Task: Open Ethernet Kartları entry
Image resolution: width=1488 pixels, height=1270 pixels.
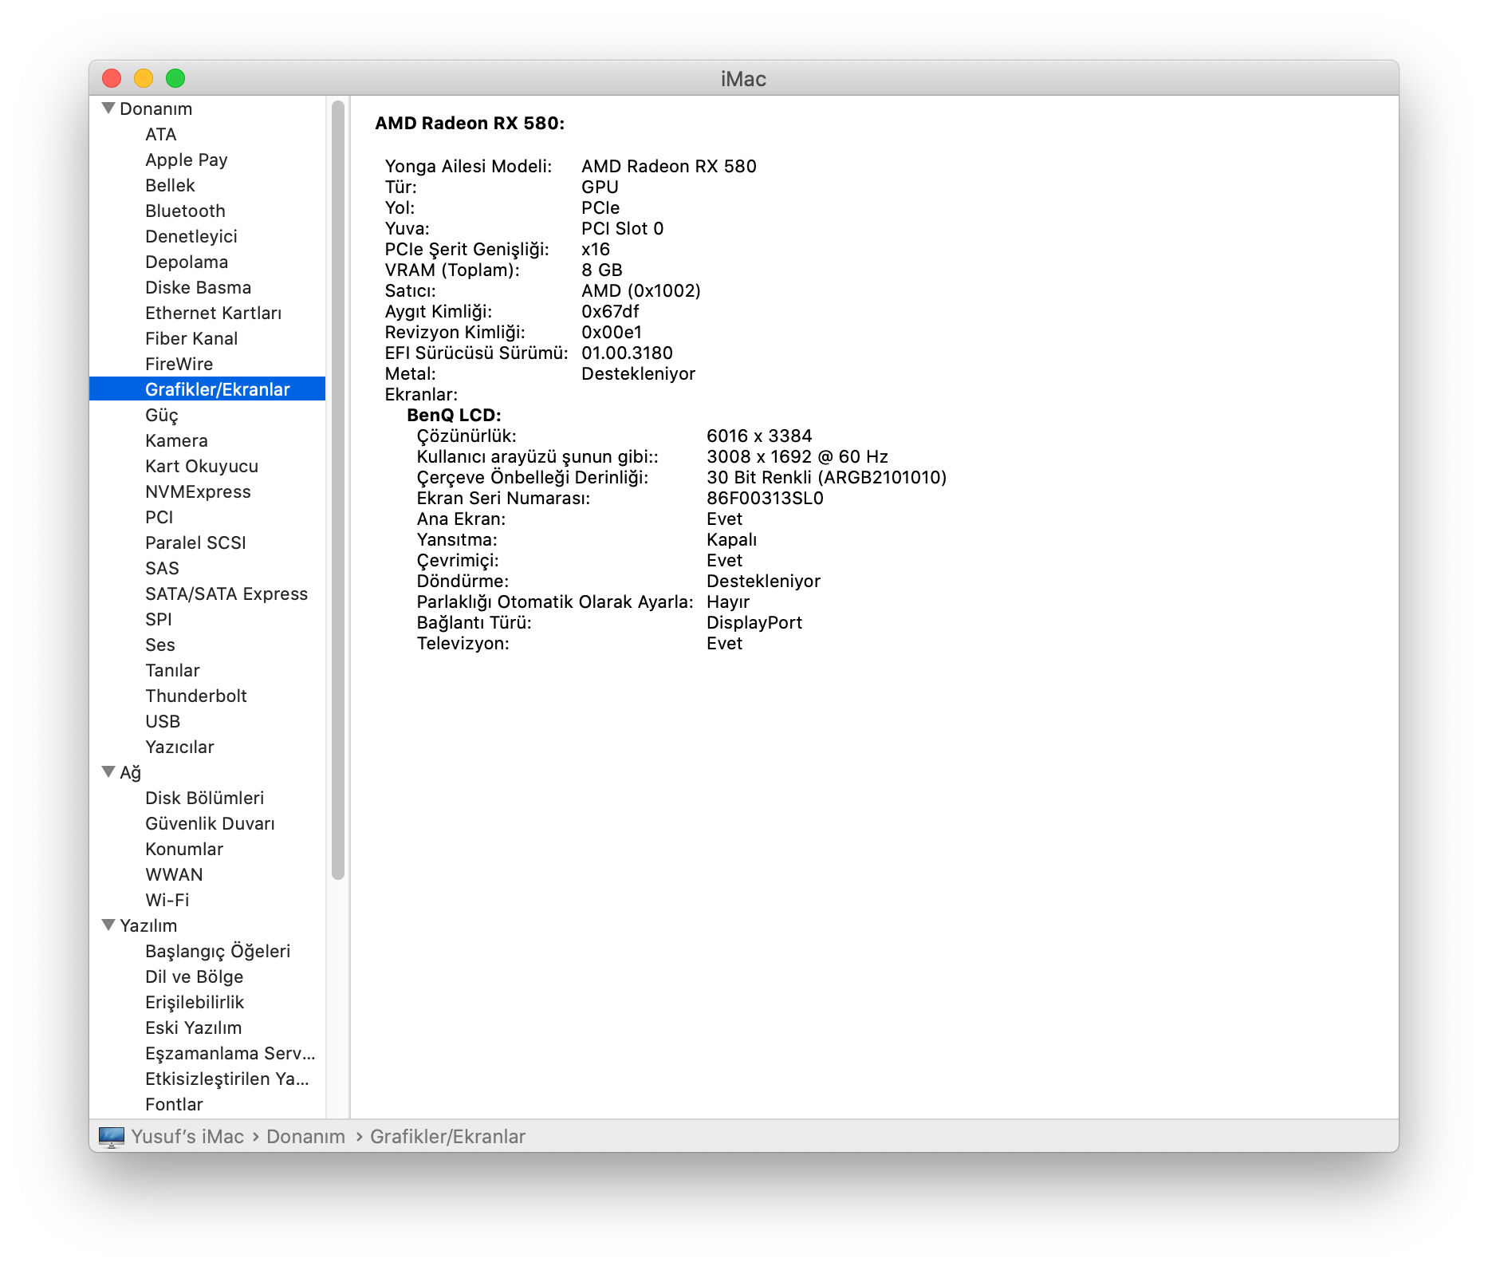Action: (x=213, y=313)
